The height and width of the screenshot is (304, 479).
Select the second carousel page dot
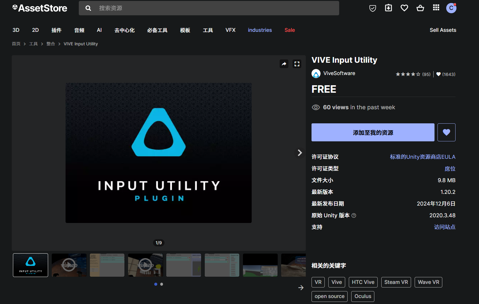(162, 284)
